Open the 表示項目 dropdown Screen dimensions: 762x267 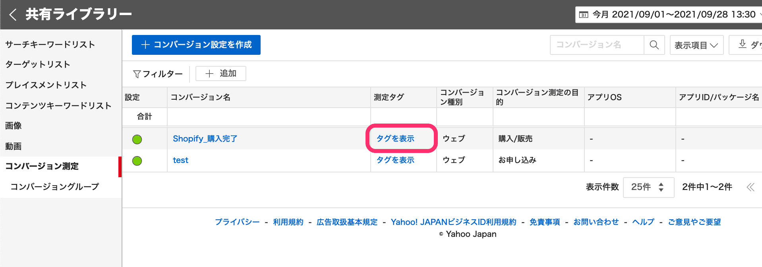(x=696, y=45)
